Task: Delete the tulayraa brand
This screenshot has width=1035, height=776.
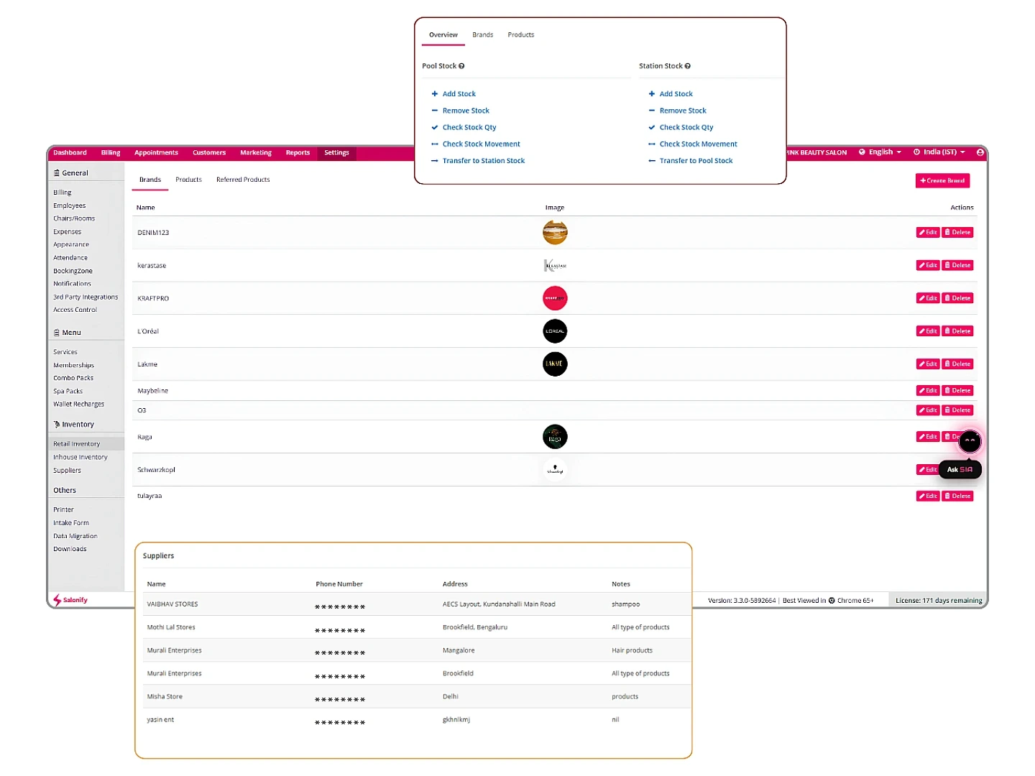Action: click(958, 496)
